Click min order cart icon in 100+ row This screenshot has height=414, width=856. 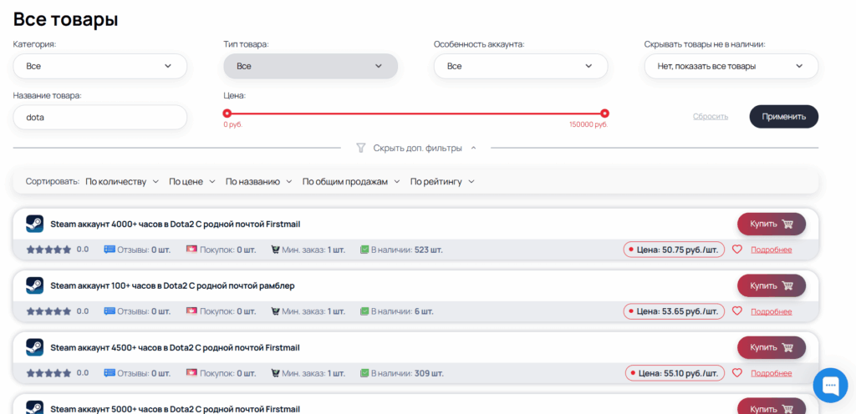[x=275, y=311]
